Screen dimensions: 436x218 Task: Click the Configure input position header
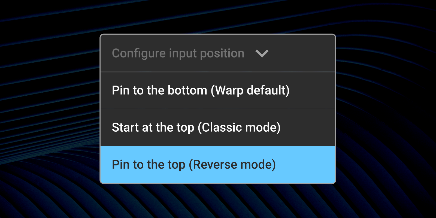[x=178, y=53]
